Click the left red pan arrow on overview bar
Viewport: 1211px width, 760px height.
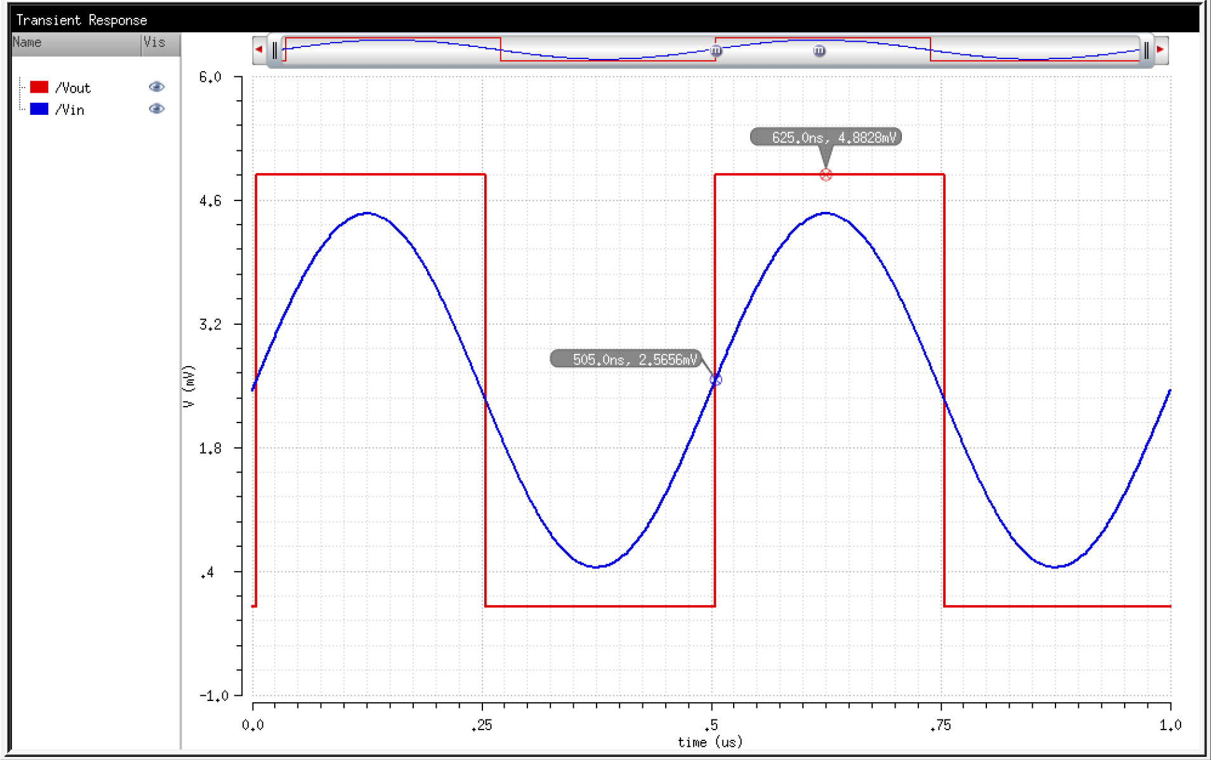(259, 48)
